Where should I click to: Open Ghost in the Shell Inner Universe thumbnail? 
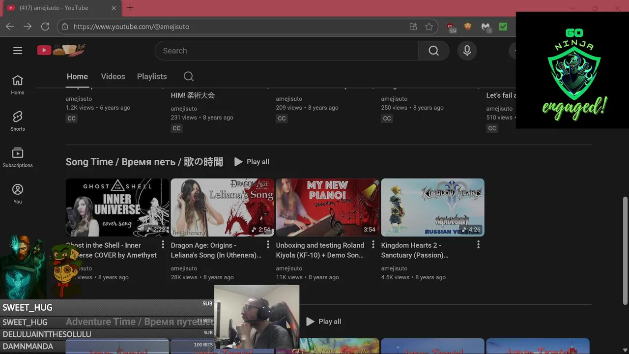(117, 207)
